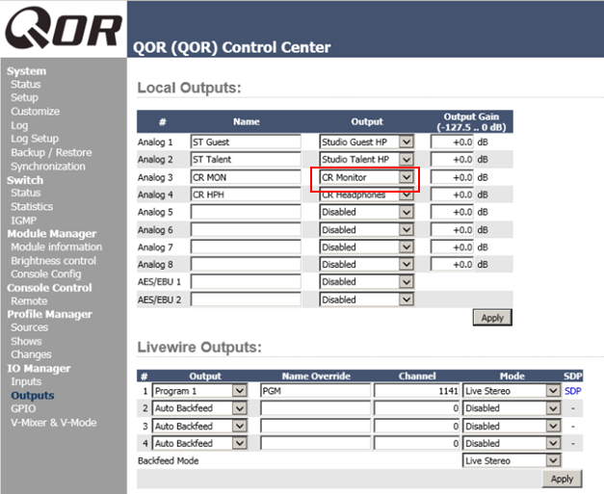The width and height of the screenshot is (604, 494).
Task: Open the SDP link for output 1
Action: click(573, 391)
